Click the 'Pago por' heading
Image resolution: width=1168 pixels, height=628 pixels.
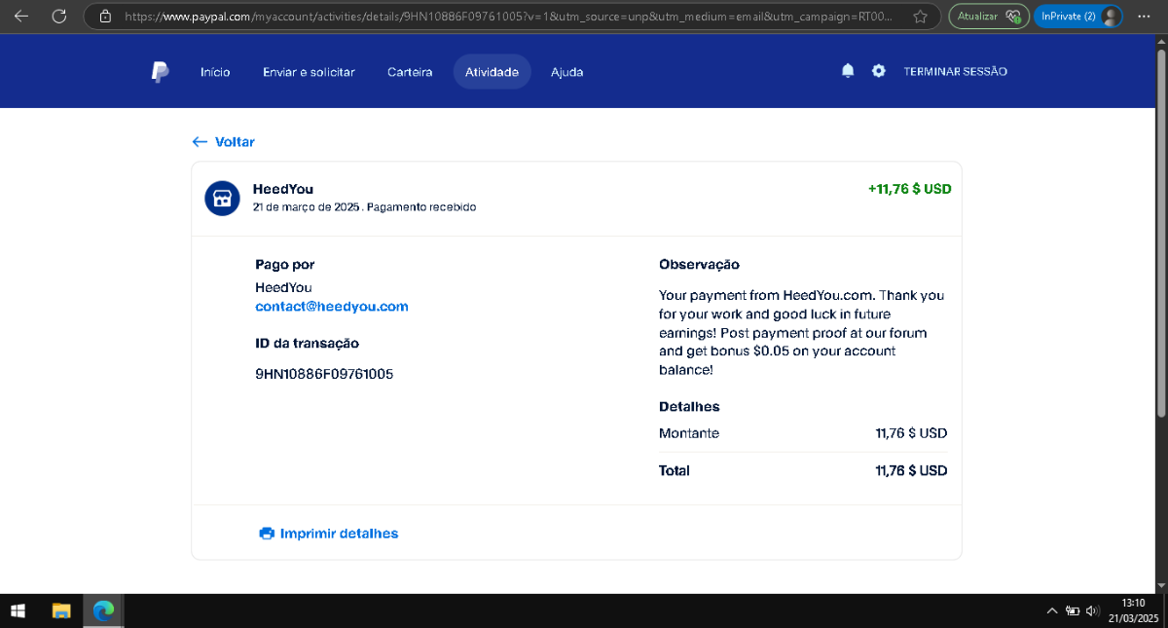click(285, 265)
